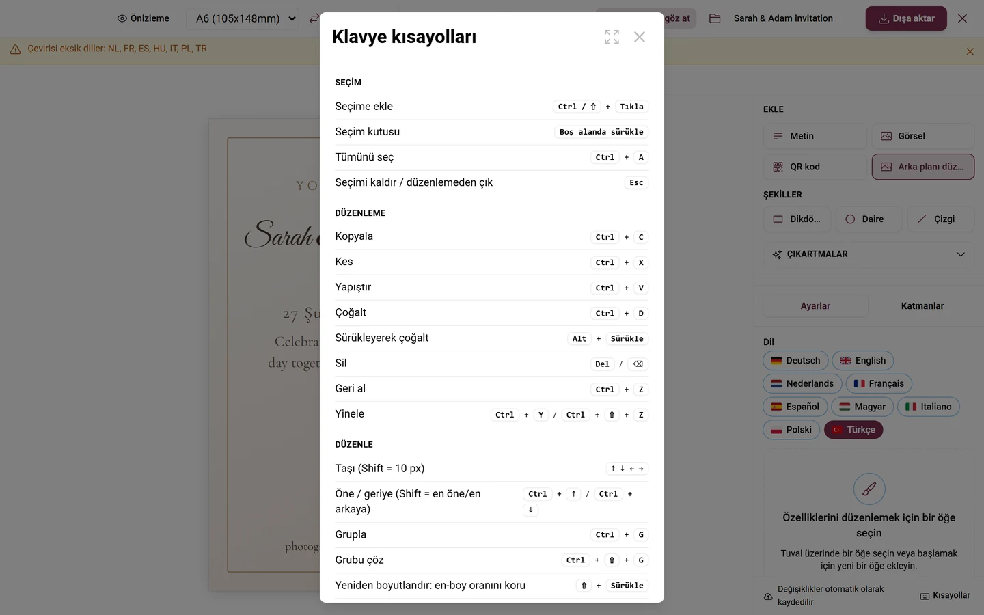Select Nederlands language
Viewport: 984px width, 615px height.
tap(802, 384)
